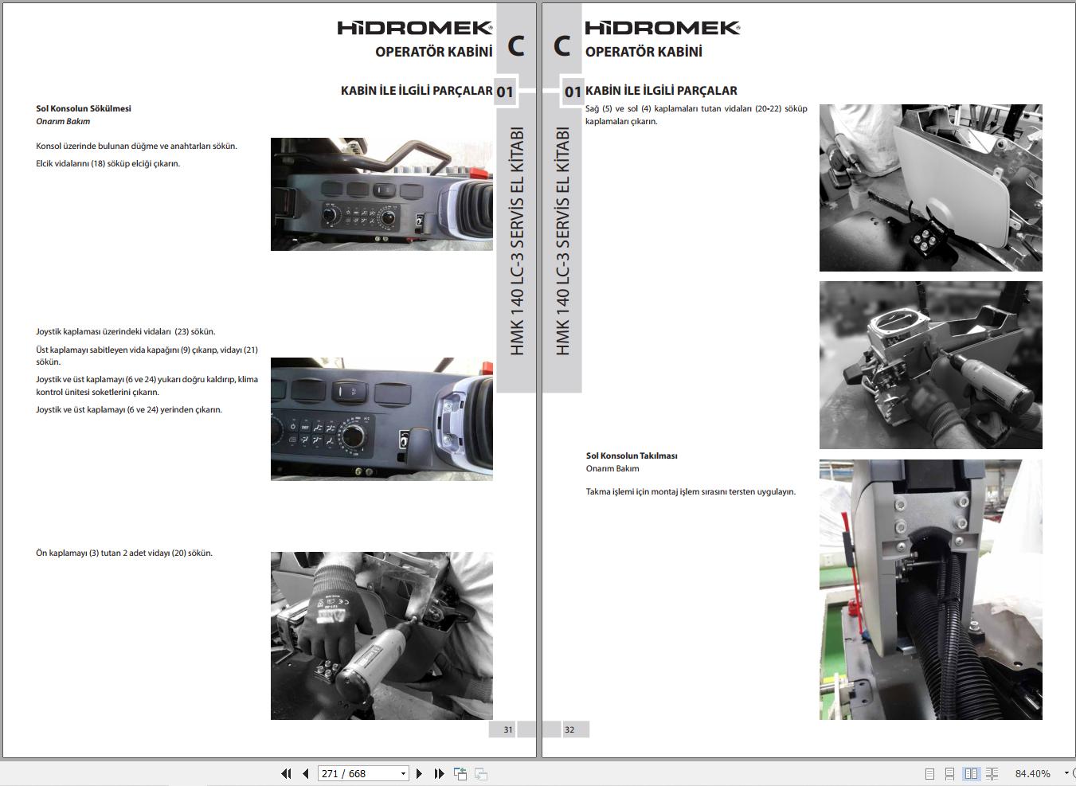Click 'OPERATÖR KABİNİ' title on the right page
1076x786 pixels.
[x=644, y=52]
